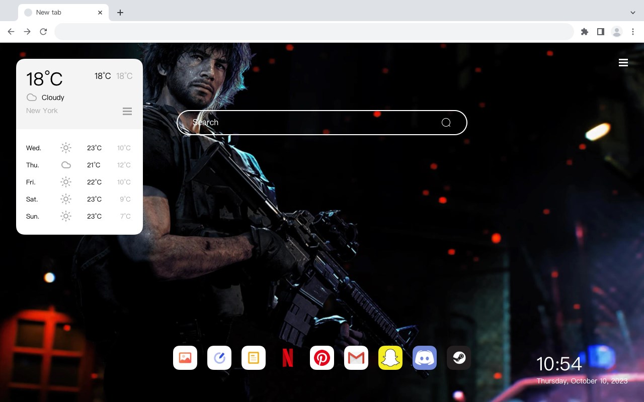Screen dimensions: 644x402
Task: Open the Snapchat shortcut
Action: coord(390,358)
